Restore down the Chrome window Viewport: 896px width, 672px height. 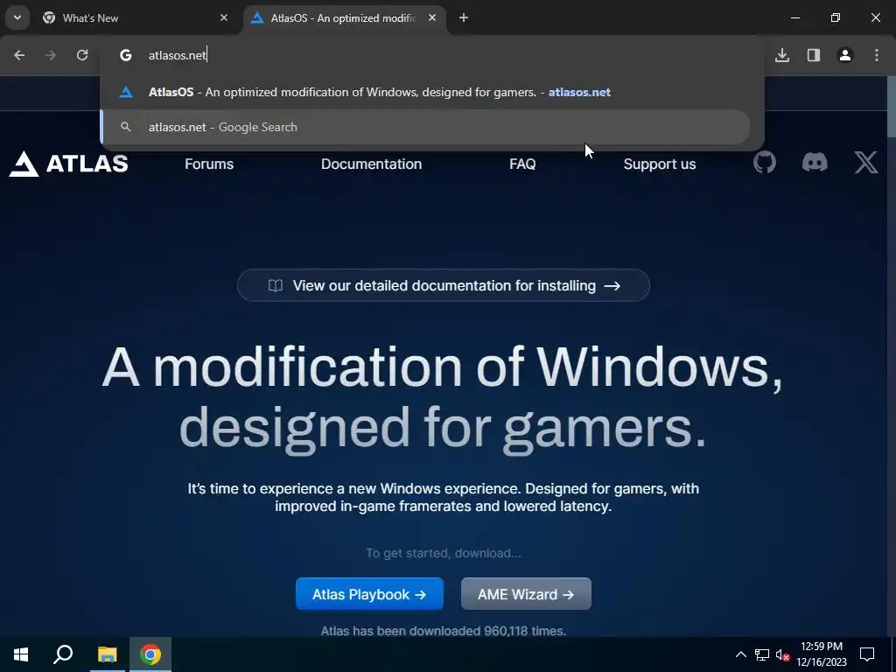pos(836,17)
